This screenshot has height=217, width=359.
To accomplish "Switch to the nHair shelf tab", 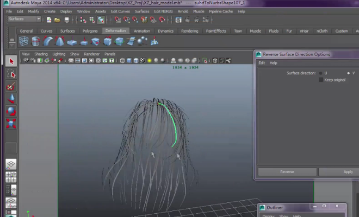I will tap(304, 31).
